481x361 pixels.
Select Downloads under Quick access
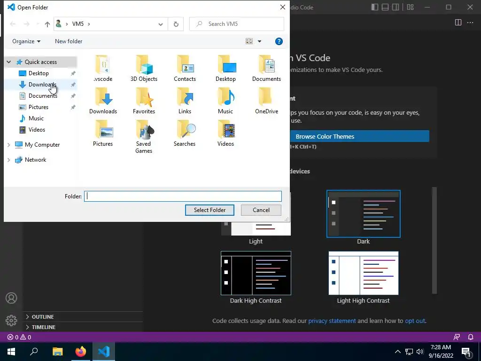(x=43, y=85)
